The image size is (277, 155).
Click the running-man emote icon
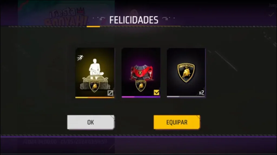80,58
